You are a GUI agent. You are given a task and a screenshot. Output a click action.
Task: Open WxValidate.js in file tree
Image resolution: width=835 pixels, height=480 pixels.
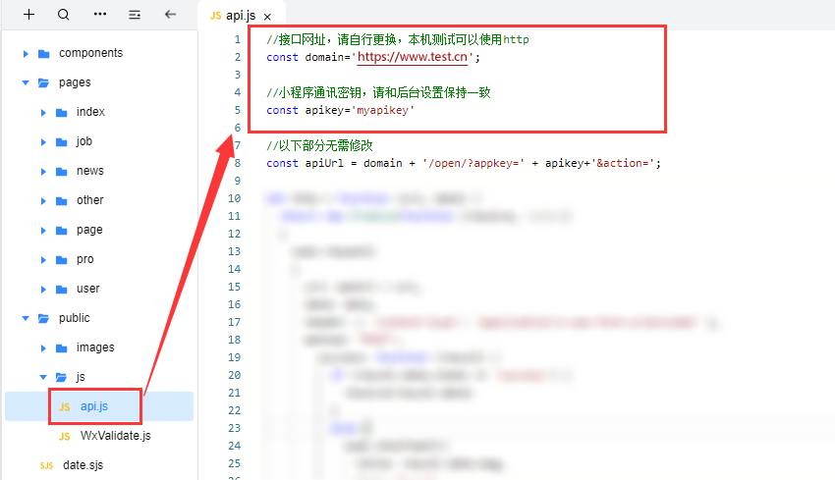click(115, 436)
